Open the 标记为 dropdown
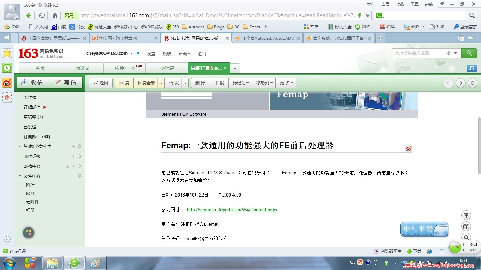 (x=241, y=83)
